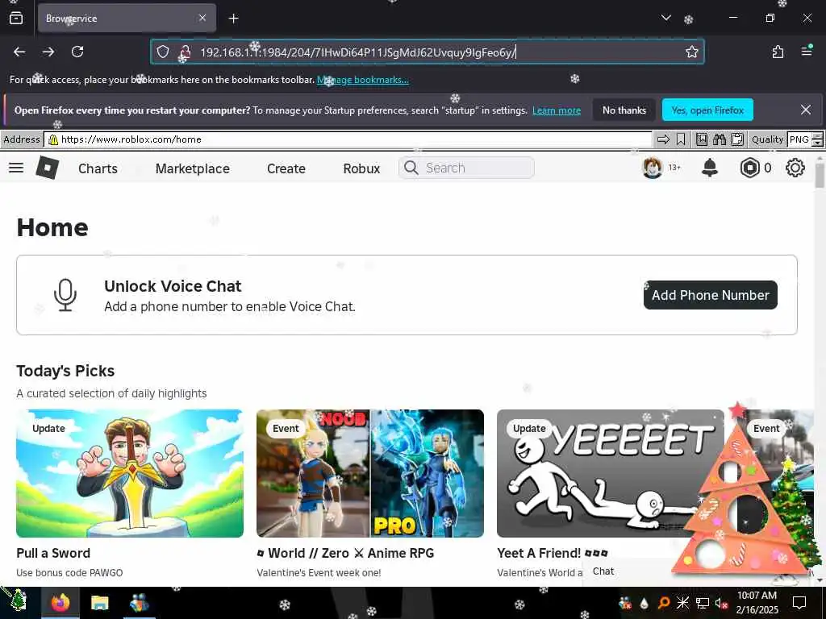
Task: Click the 13+ age label
Action: pos(674,168)
